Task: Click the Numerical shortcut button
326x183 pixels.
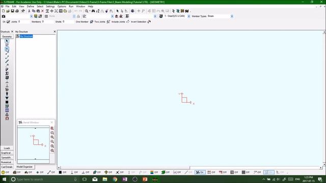Action: pos(7,162)
